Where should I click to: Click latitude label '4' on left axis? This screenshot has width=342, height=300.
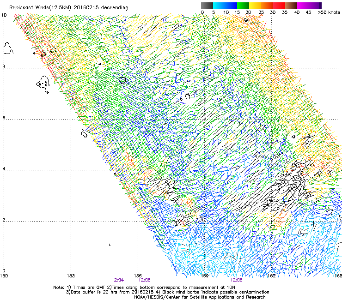point(4,168)
